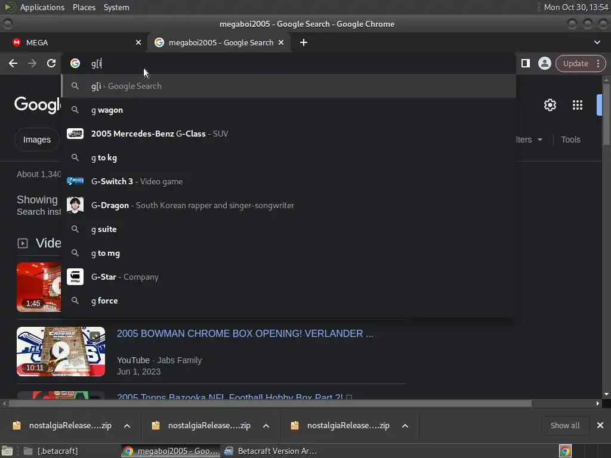Image resolution: width=611 pixels, height=458 pixels.
Task: Click the G-Dragon portrait thumbnail
Action: click(x=75, y=205)
